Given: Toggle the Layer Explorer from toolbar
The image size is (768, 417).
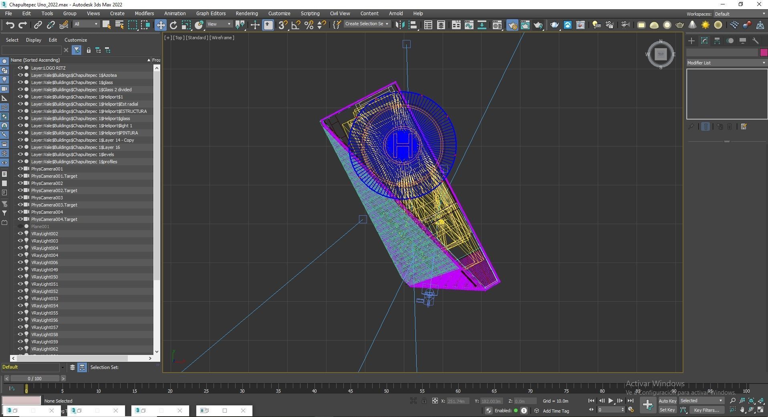Looking at the screenshot, I should click(441, 25).
